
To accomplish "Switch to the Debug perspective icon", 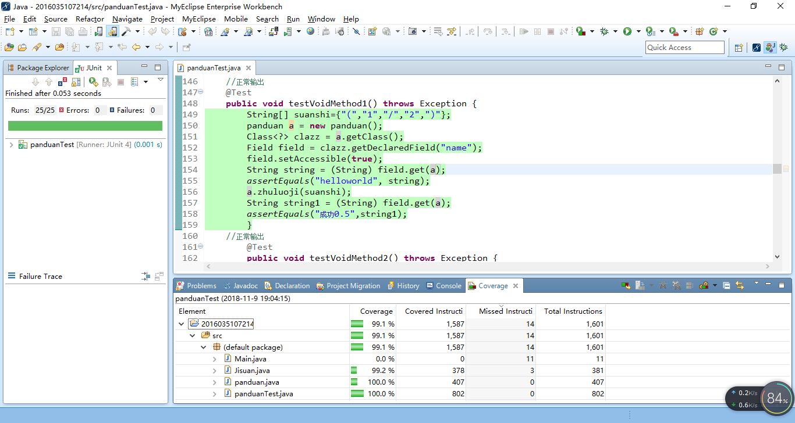I will (x=783, y=48).
